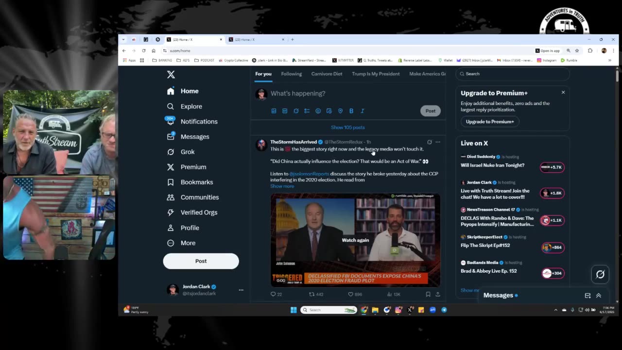Screen dimensions: 622x350
Task: Reply to TheStormHasArrived post
Action: 276,294
